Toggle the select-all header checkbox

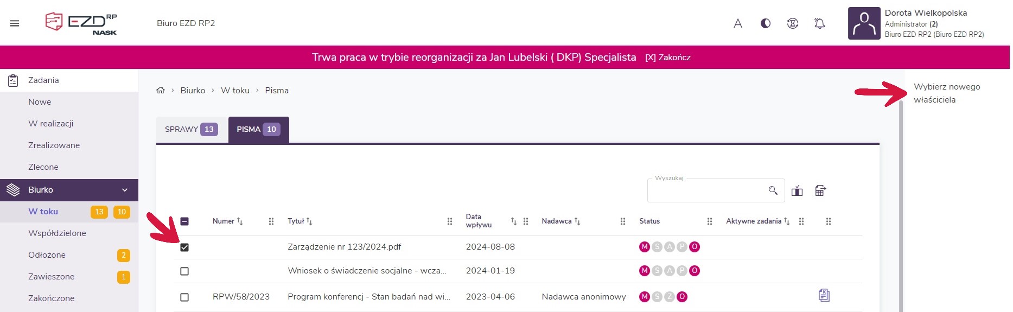(184, 221)
